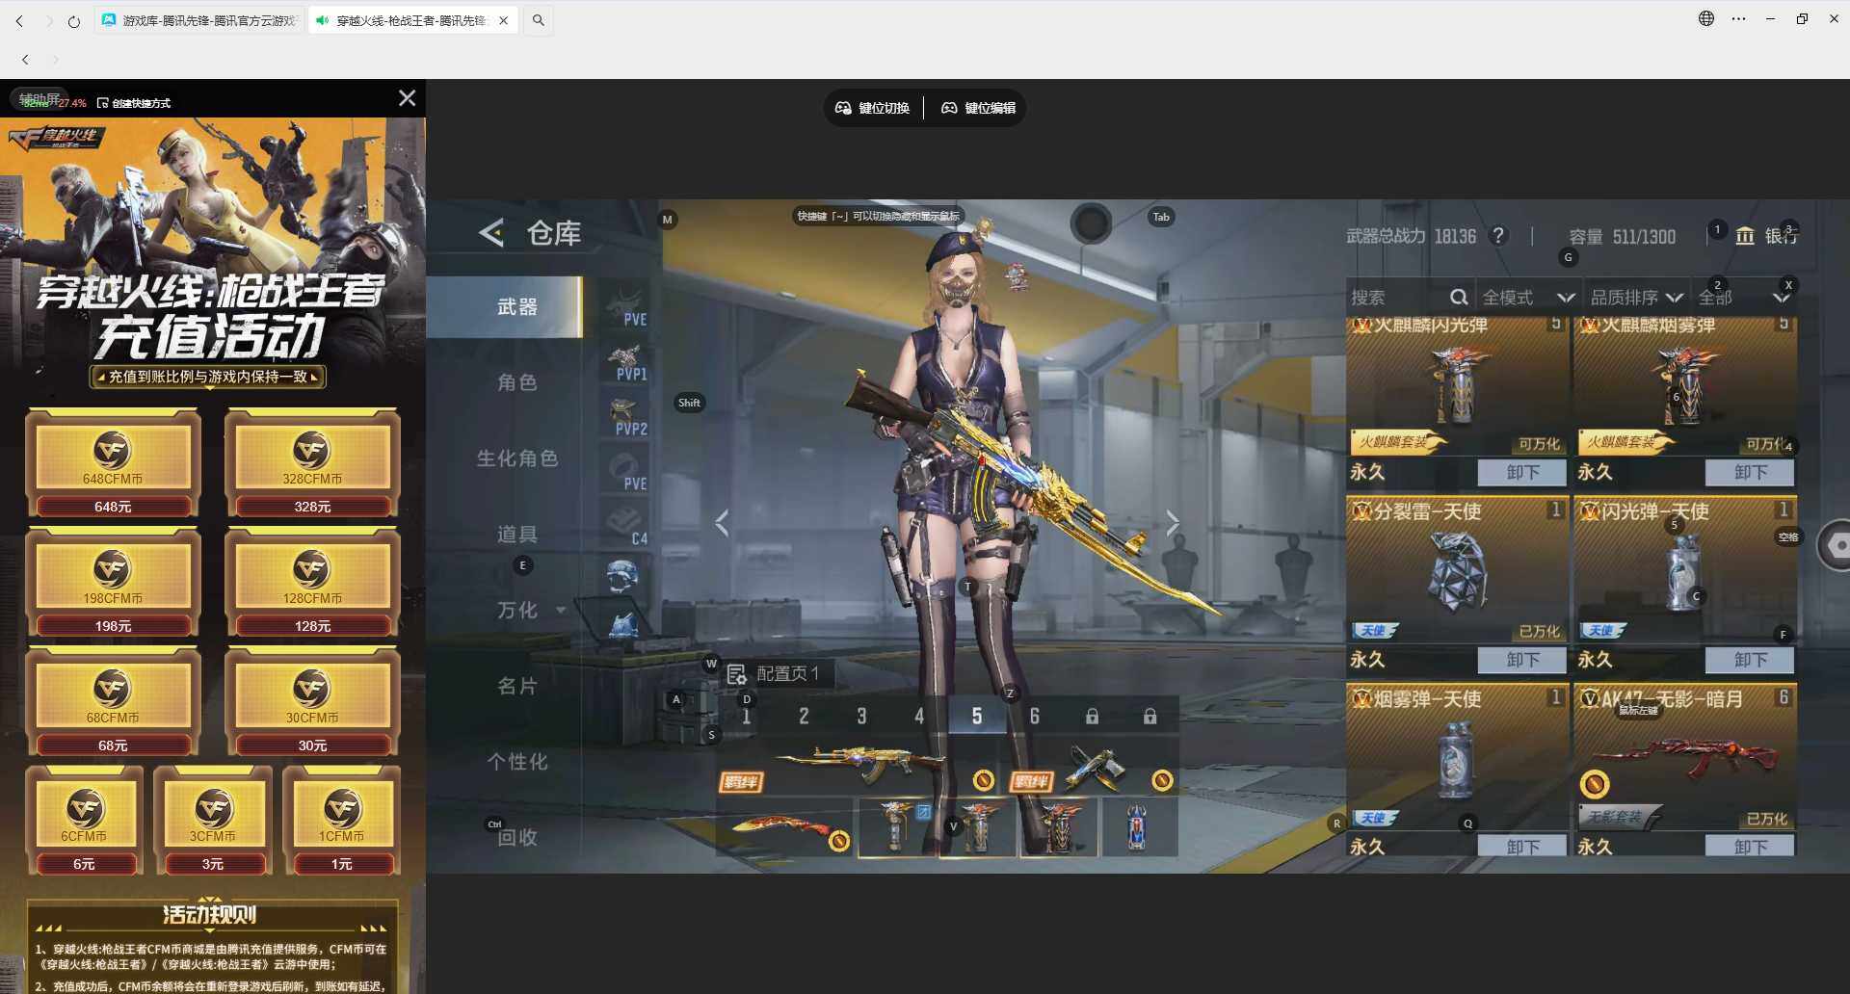Select the 生化角色 tab
This screenshot has height=994, width=1850.
pos(517,458)
